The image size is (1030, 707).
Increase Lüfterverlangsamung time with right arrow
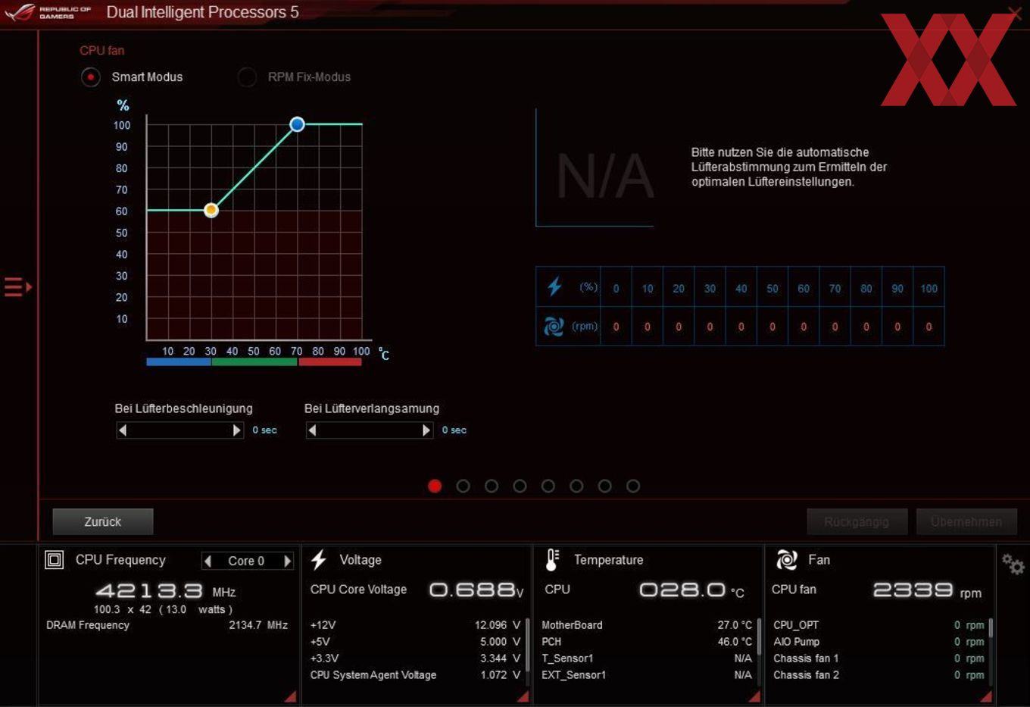(x=426, y=430)
